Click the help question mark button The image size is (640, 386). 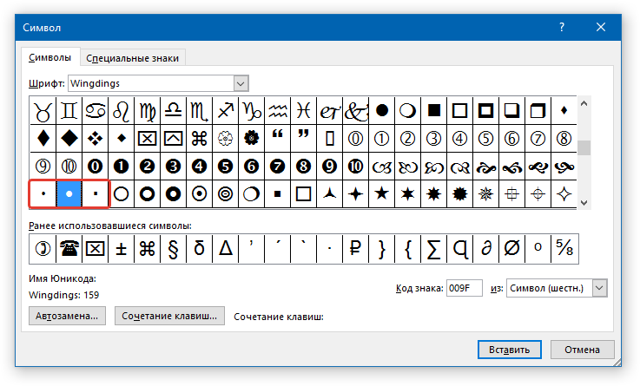tap(562, 27)
